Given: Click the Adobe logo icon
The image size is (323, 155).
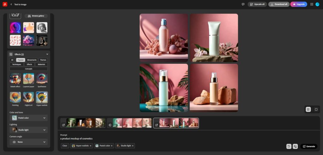Looking at the screenshot, I should [5, 4].
